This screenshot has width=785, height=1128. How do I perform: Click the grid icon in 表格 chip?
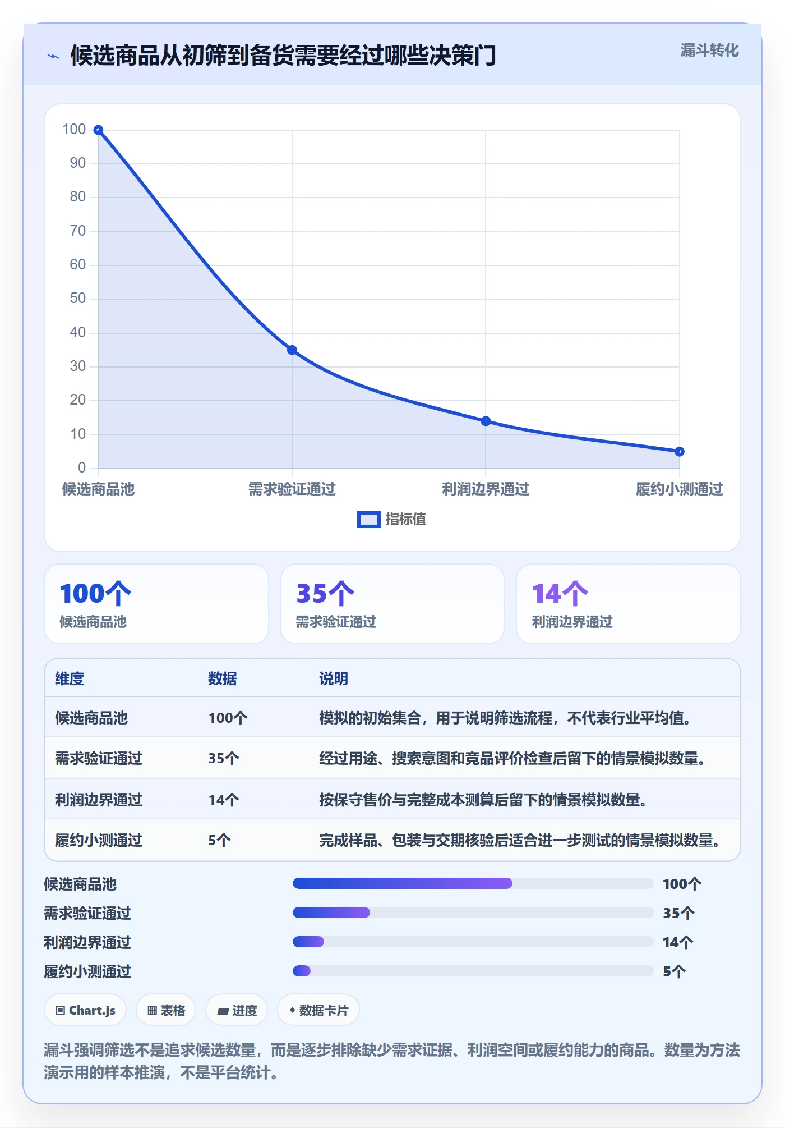pos(153,1011)
